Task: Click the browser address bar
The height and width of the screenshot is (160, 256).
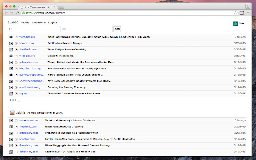Action: click(130, 13)
